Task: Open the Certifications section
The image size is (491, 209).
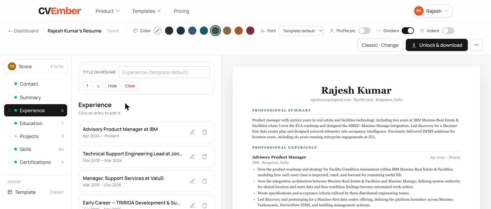Action: point(35,162)
